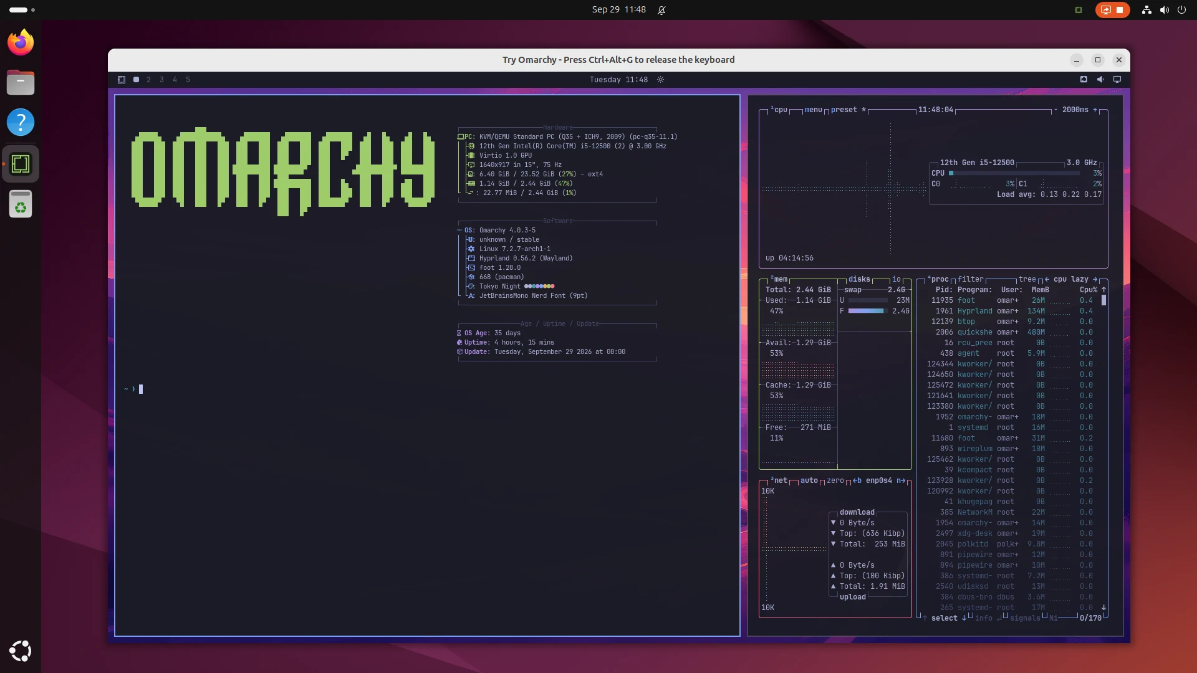Select the btop process row

click(x=1011, y=322)
